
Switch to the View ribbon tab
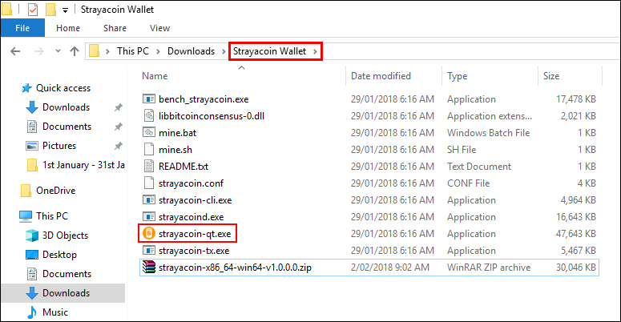(159, 28)
